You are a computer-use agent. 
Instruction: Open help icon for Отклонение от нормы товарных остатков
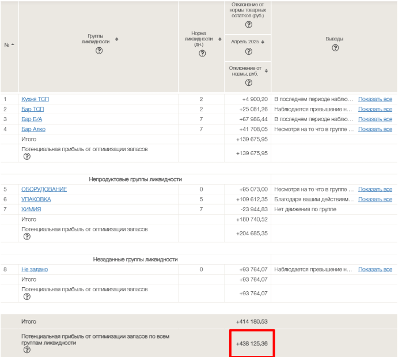click(x=248, y=25)
